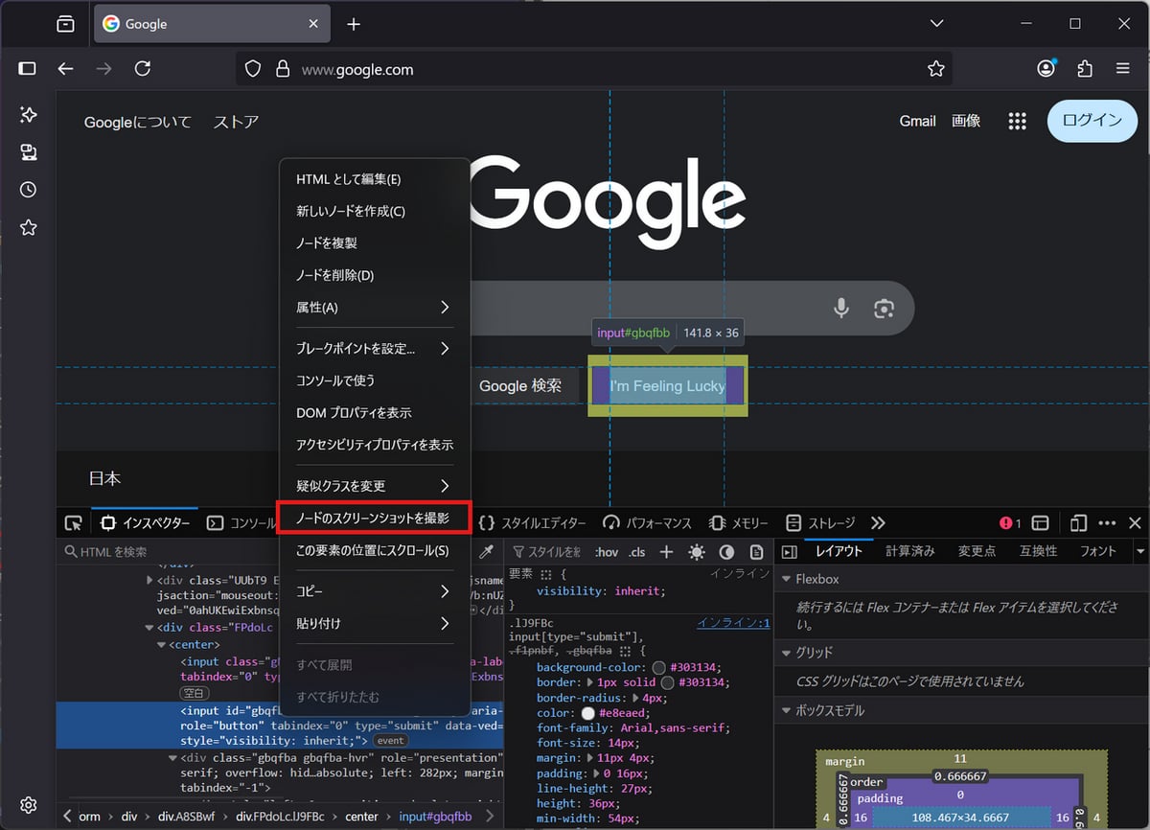The image size is (1150, 830).
Task: Click the tracking protection shield icon
Action: coord(253,69)
